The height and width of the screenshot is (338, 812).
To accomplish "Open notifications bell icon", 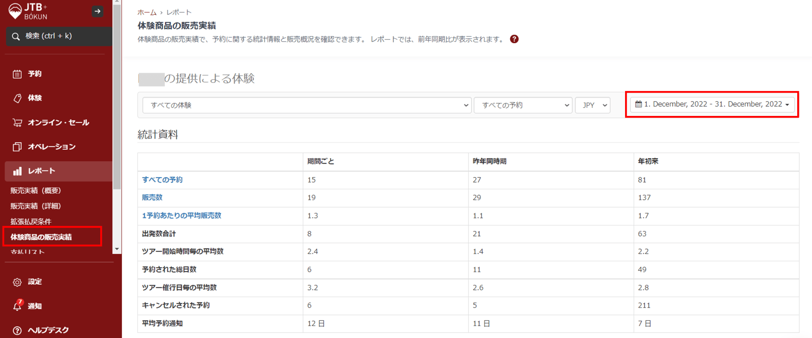I will [17, 306].
